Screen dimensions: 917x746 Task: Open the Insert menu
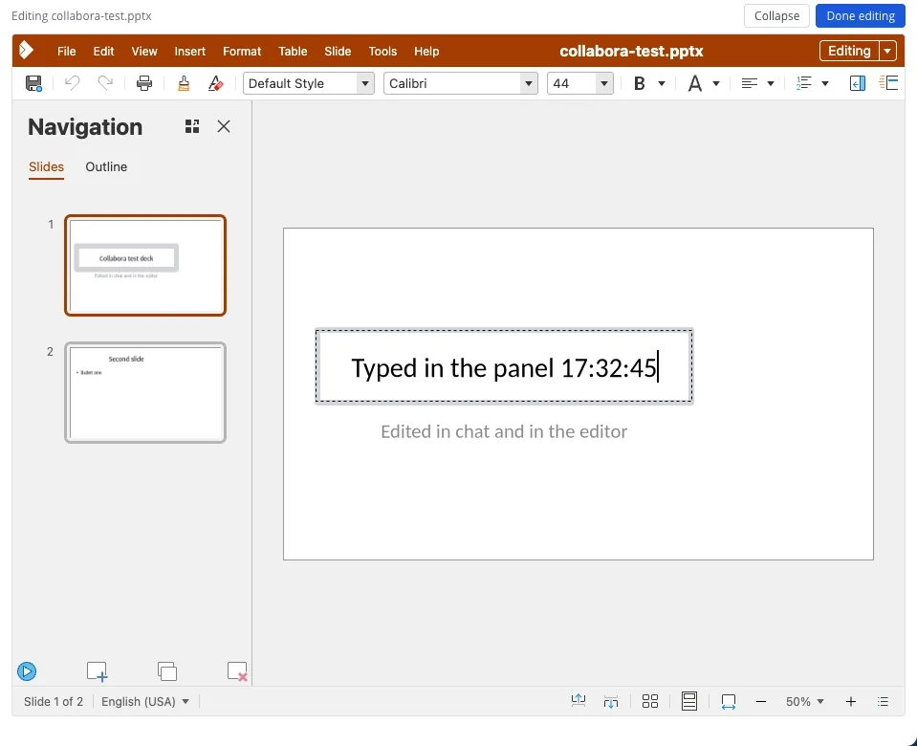coord(190,52)
